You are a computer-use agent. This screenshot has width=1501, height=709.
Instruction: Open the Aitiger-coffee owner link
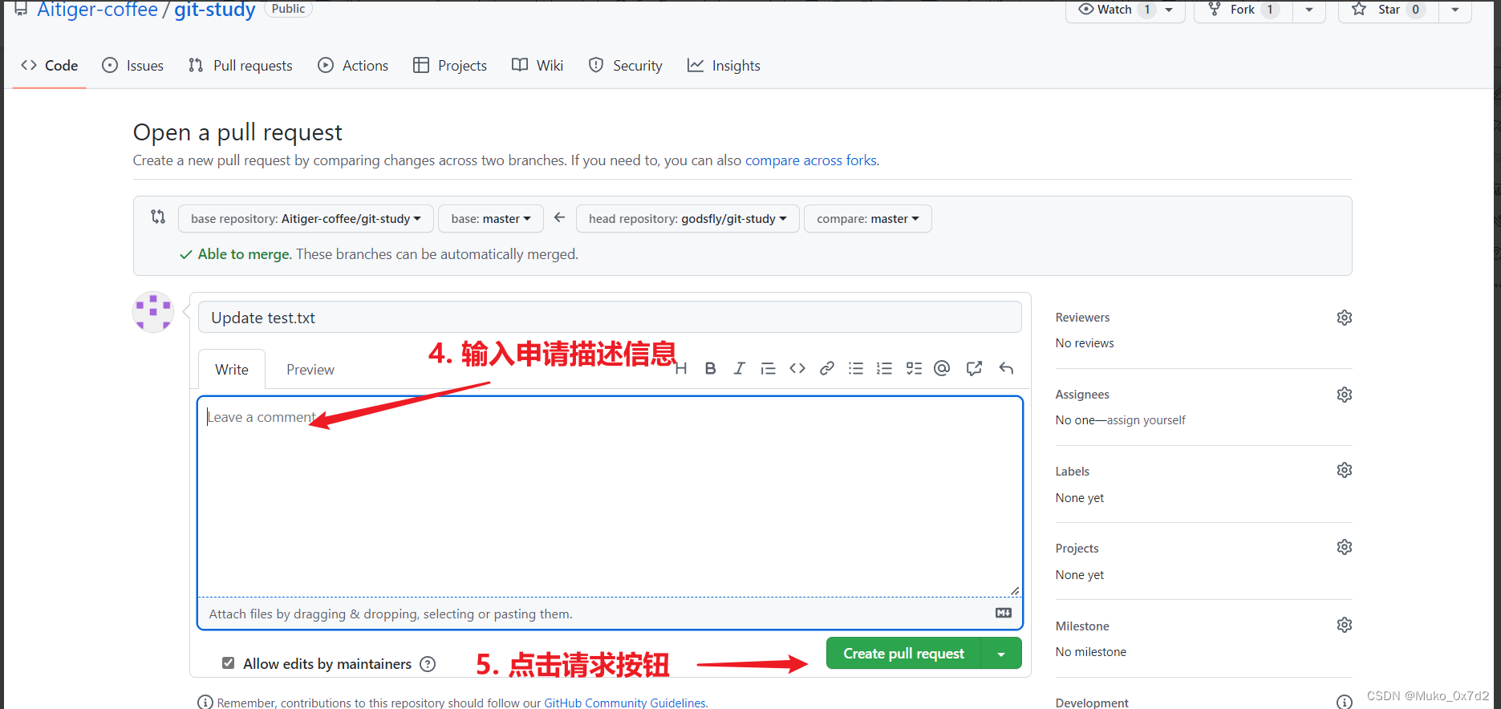97,10
